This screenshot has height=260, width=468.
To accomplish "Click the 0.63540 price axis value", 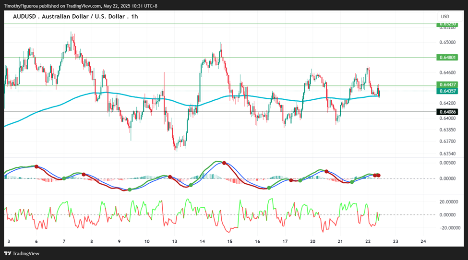I will pos(447,154).
